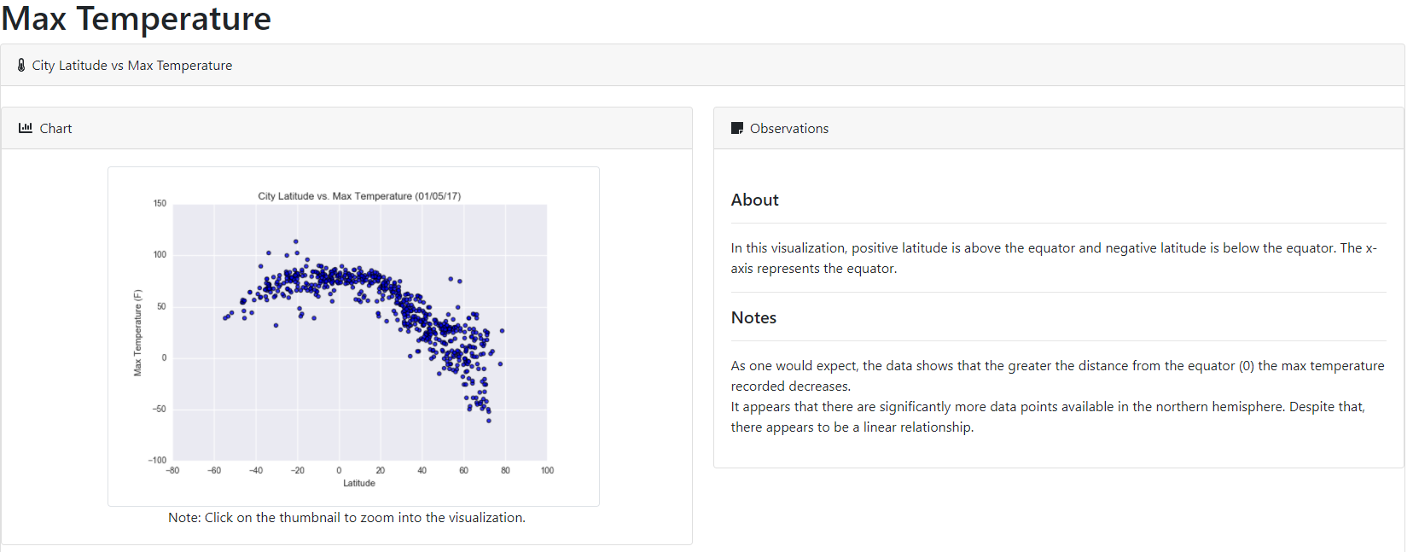Select the Notes section heading

pos(753,317)
